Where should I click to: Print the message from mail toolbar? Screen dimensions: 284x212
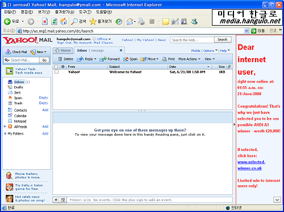point(168,59)
